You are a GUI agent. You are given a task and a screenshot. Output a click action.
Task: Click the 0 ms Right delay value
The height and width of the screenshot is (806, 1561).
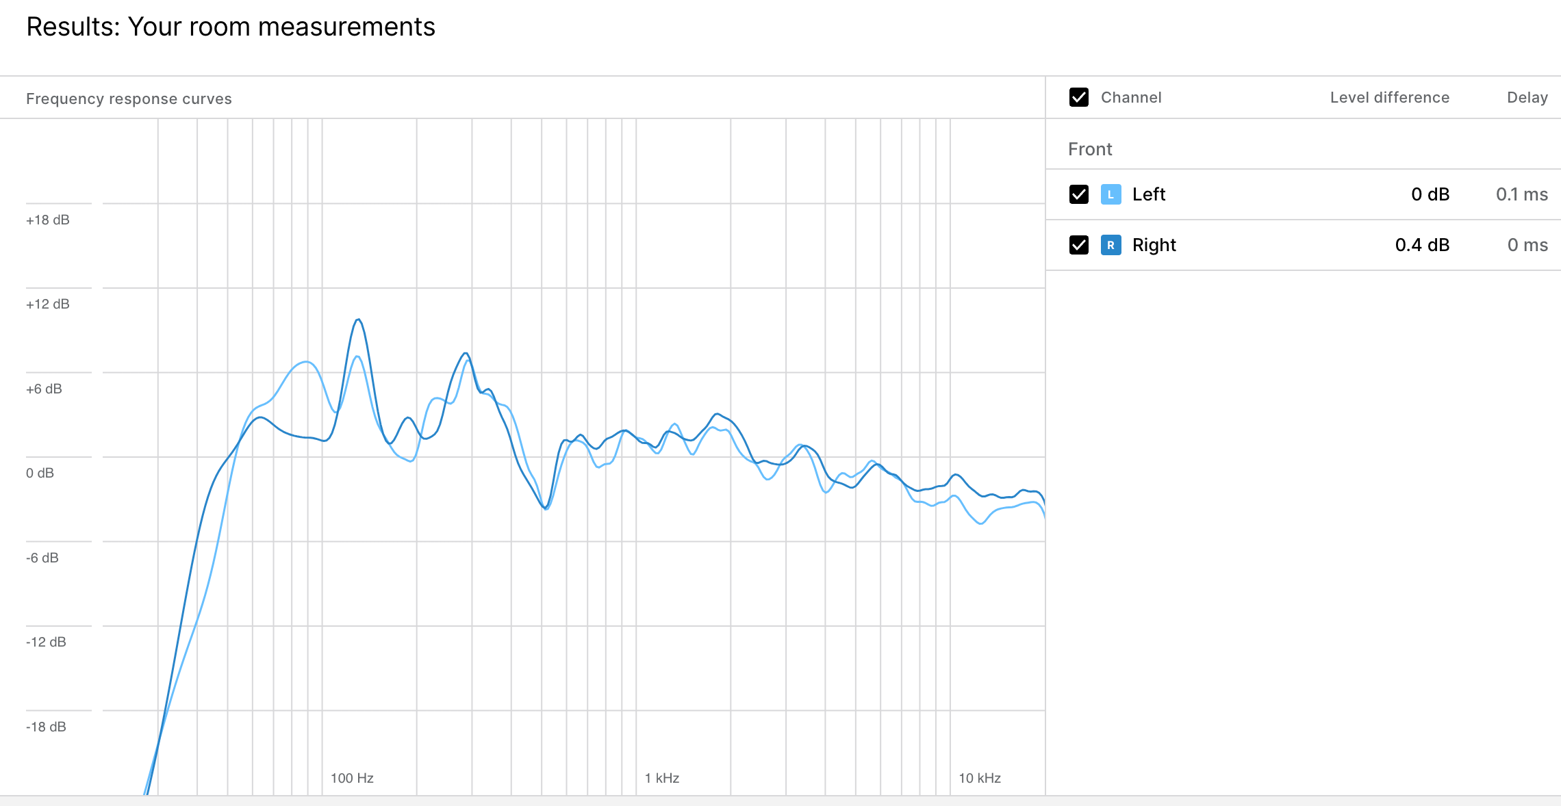tap(1527, 245)
